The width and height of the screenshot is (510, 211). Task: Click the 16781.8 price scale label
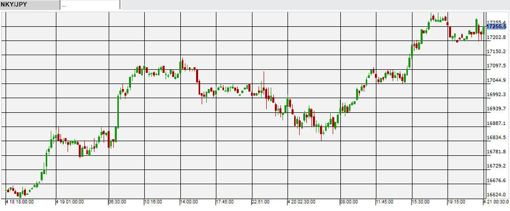(x=496, y=152)
